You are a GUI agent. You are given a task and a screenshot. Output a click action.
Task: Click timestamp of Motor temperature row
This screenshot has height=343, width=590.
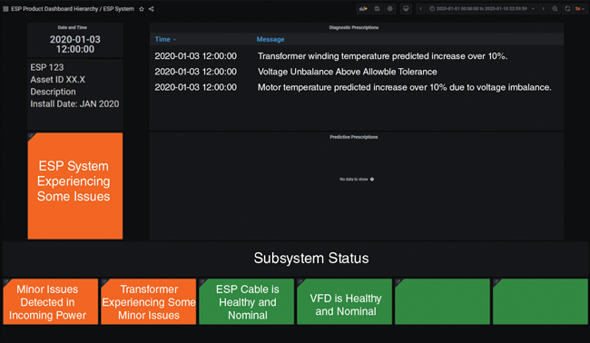[x=196, y=87]
